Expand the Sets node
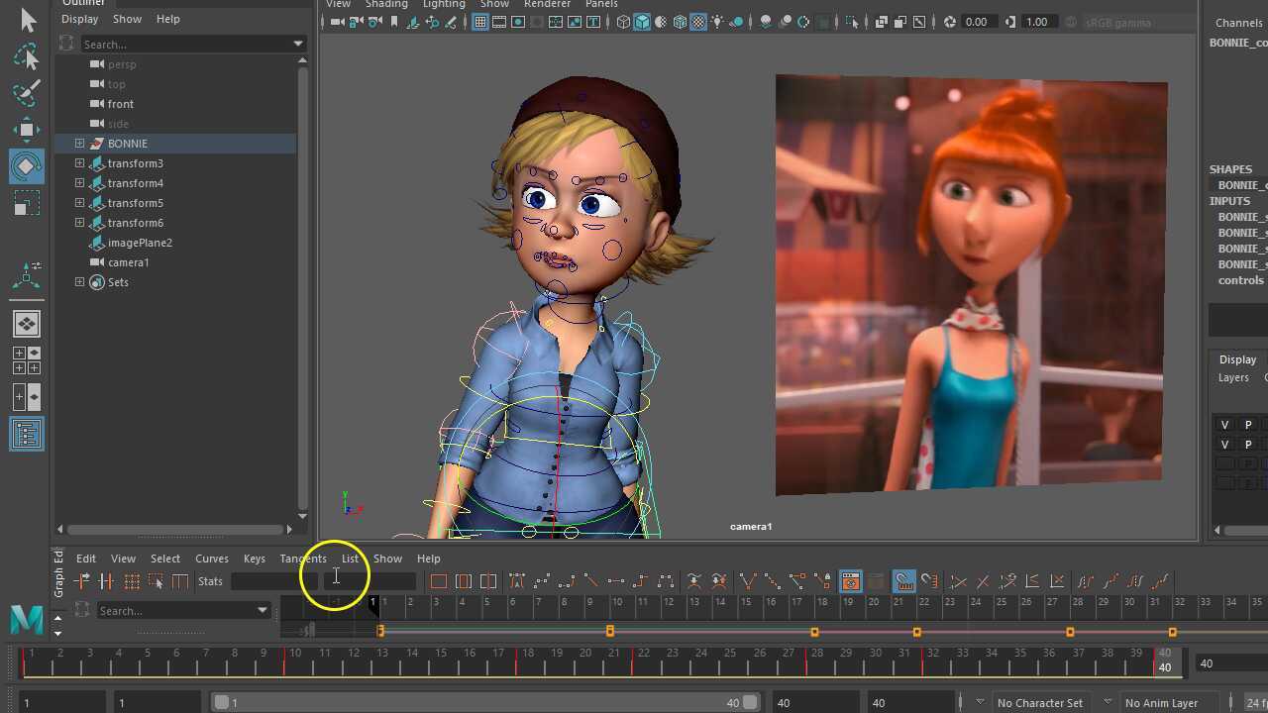The image size is (1268, 713). coord(79,282)
